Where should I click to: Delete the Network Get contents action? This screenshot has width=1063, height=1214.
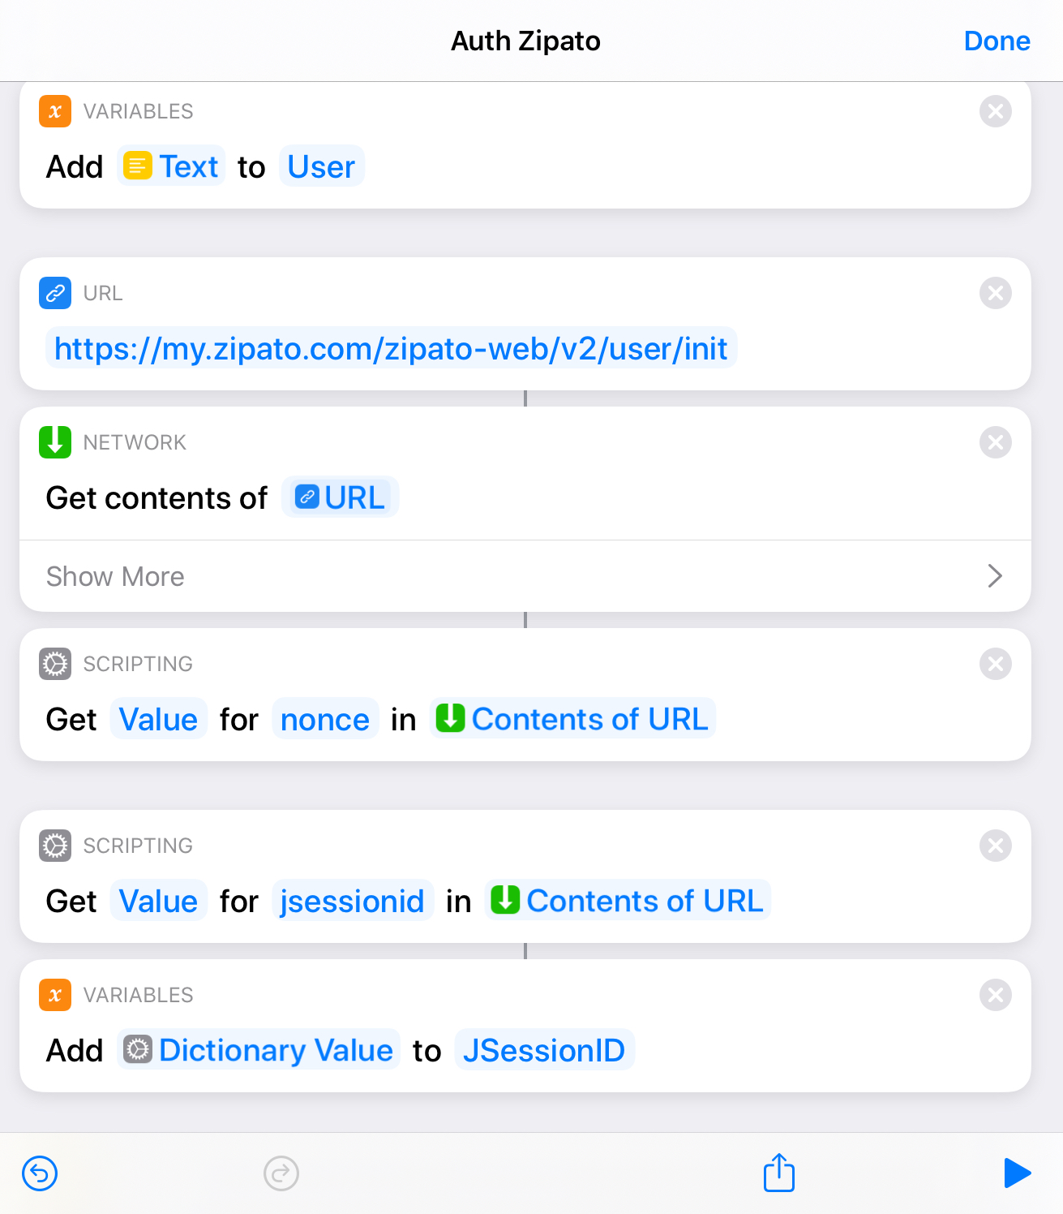[996, 442]
